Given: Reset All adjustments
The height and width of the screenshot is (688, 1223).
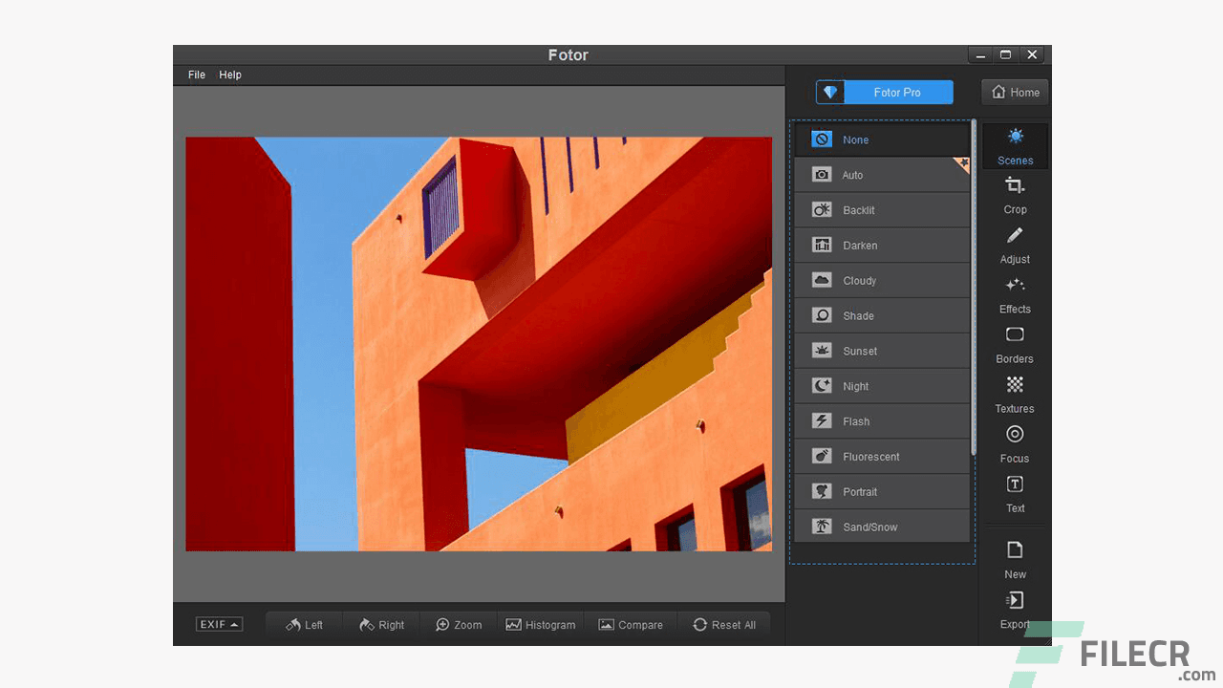Looking at the screenshot, I should [x=725, y=624].
